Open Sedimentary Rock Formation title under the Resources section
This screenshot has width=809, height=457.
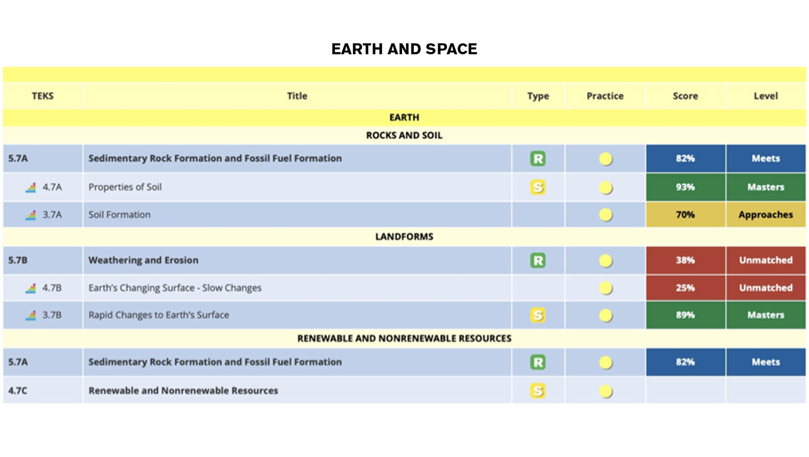point(215,362)
